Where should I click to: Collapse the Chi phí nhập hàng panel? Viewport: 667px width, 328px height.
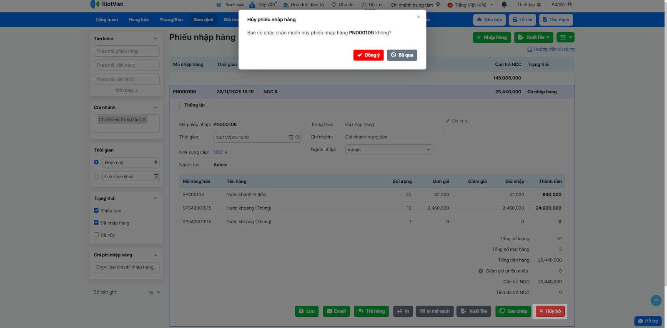[x=155, y=255]
